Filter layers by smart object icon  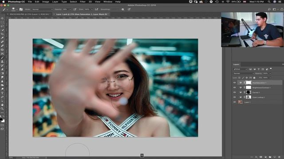tap(267, 69)
